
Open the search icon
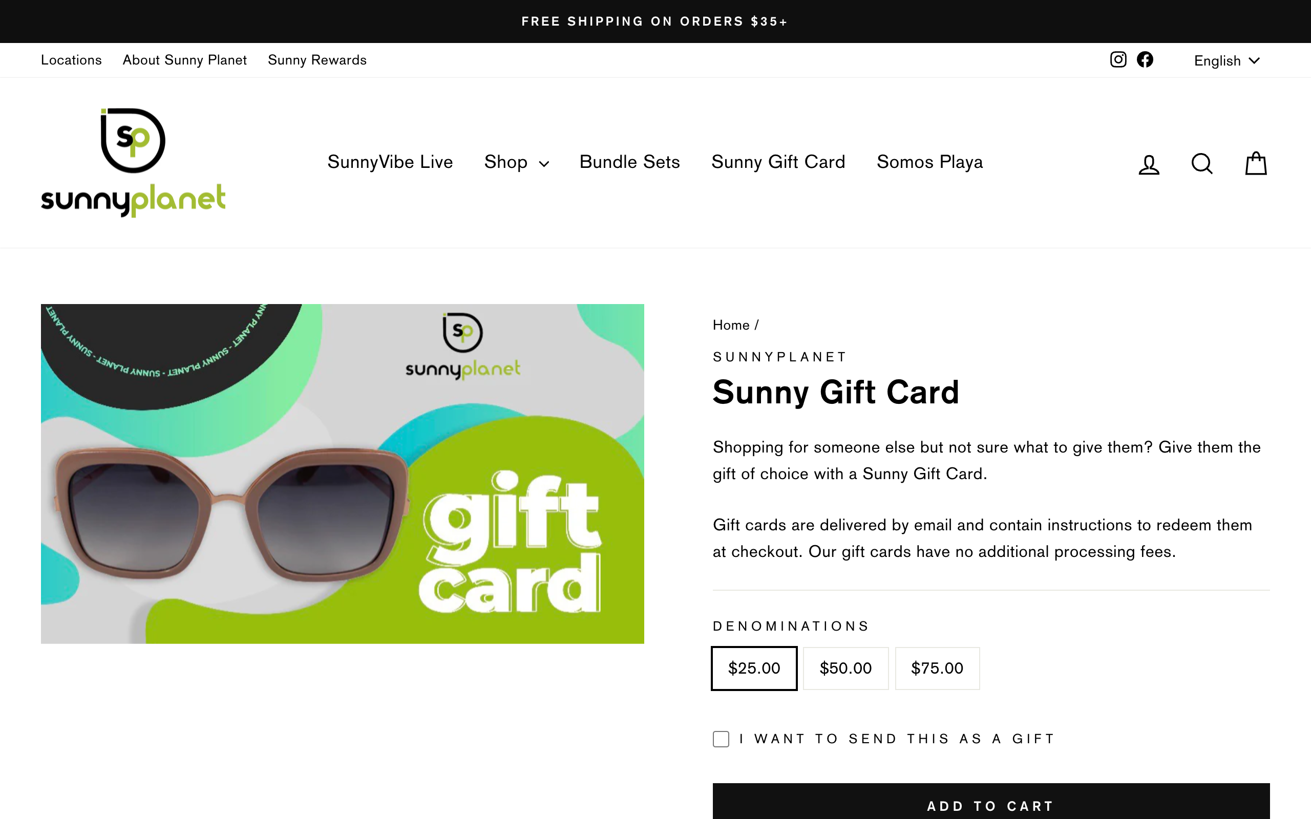point(1201,163)
